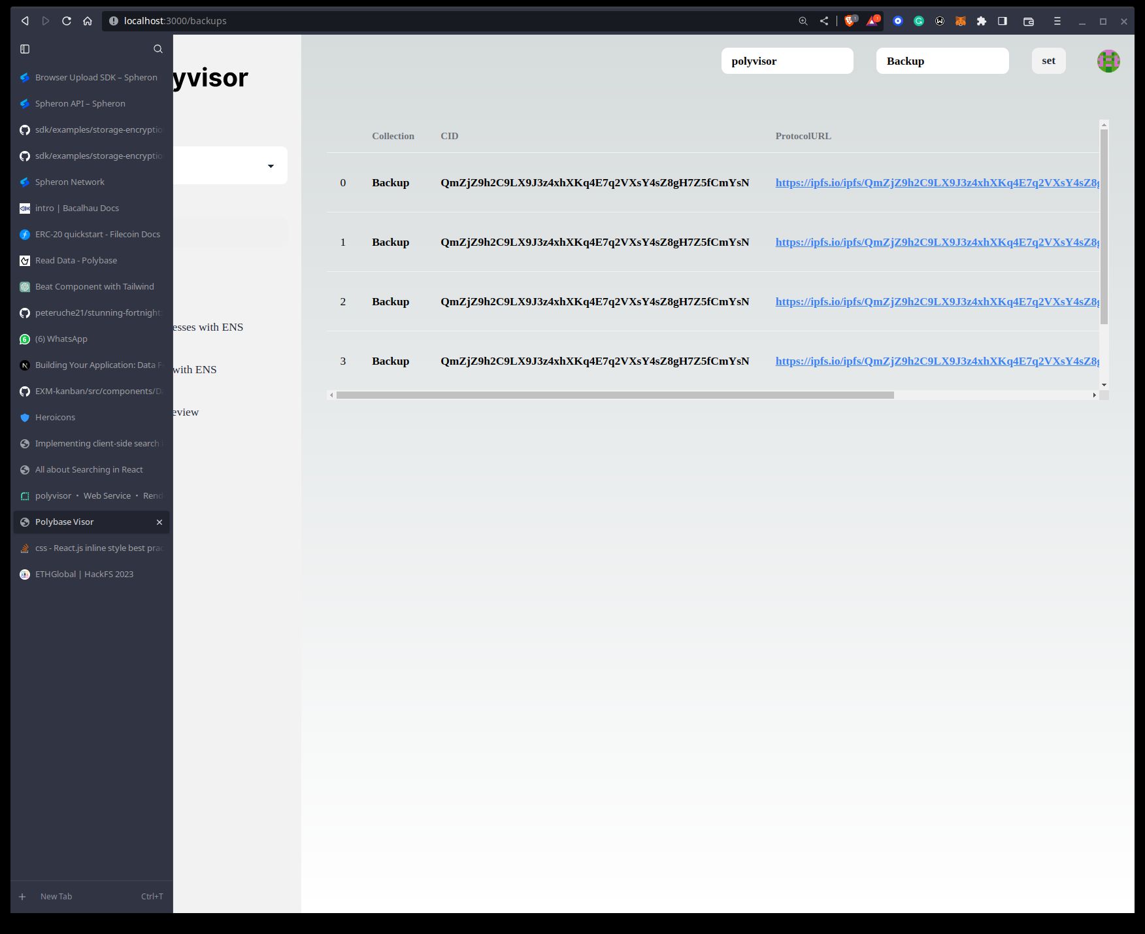
Task: Open EXM-kanban/src/components tab
Action: [x=91, y=391]
